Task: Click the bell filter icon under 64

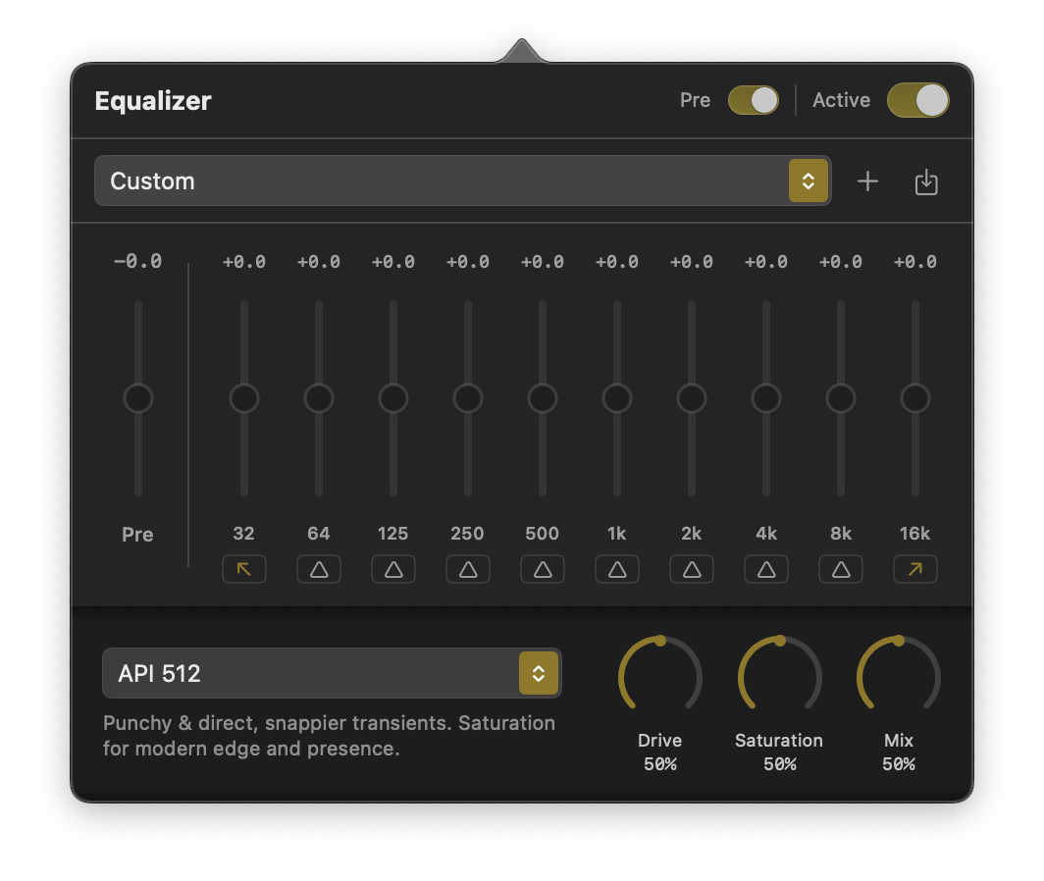Action: tap(319, 569)
